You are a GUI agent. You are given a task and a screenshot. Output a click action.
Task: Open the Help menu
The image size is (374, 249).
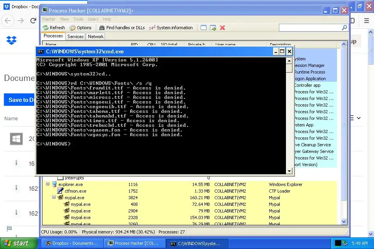point(107,19)
